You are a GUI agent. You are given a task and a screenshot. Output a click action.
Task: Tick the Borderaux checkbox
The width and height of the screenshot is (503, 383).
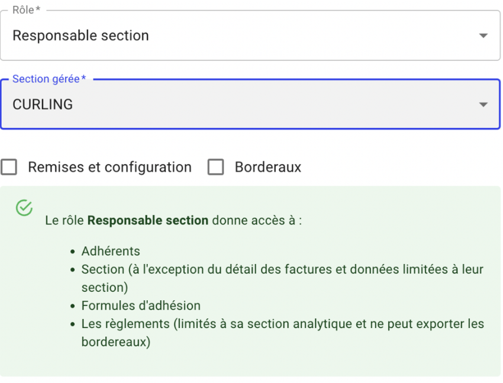click(x=215, y=167)
